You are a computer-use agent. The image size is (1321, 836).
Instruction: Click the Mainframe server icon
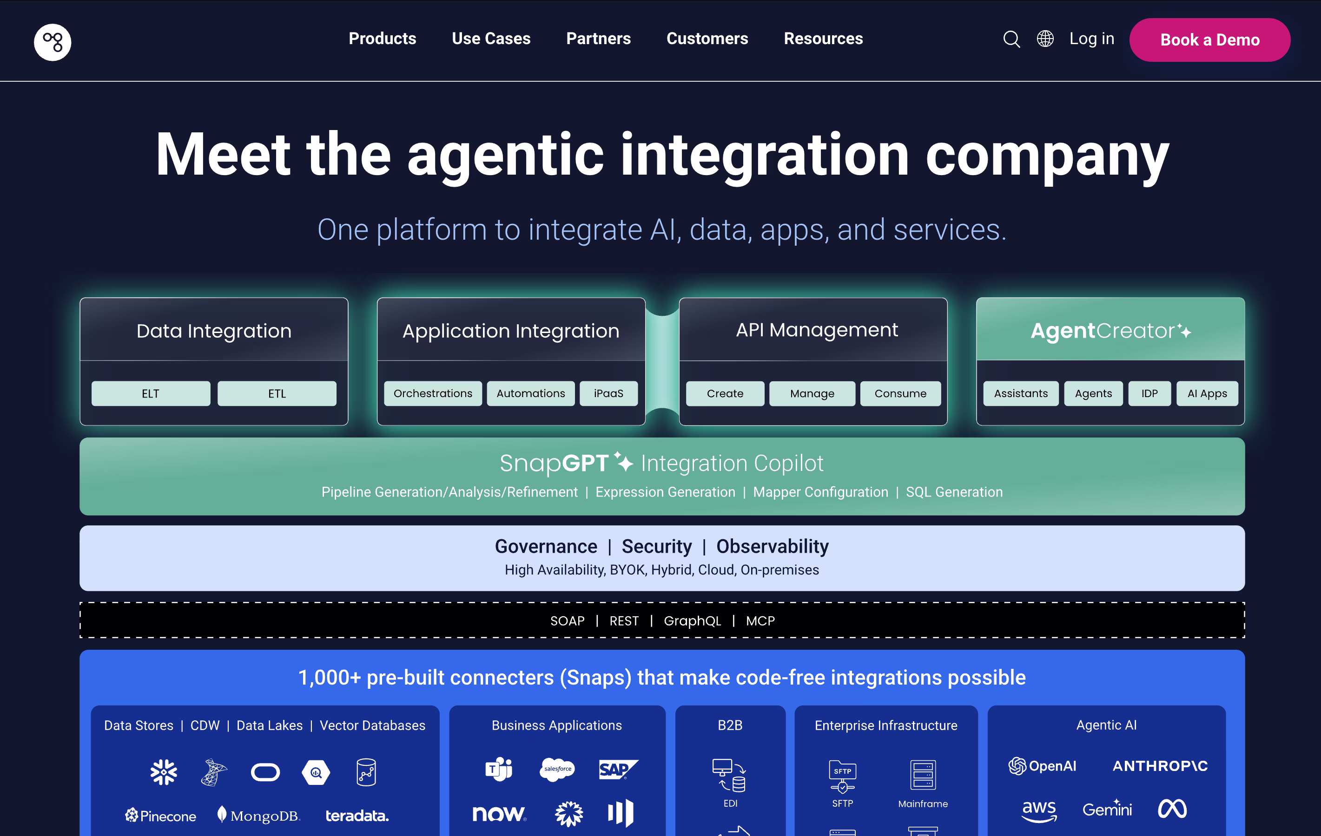pyautogui.click(x=923, y=775)
